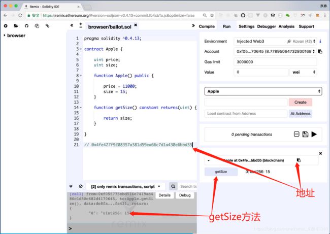Clear the terminal console with the ban icon
The width and height of the screenshot is (330, 234).
coord(81,186)
